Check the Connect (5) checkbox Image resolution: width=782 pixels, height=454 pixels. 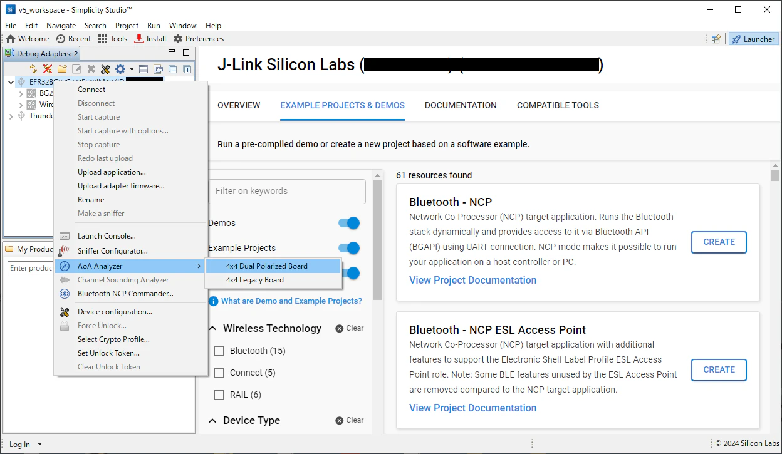[x=219, y=373]
